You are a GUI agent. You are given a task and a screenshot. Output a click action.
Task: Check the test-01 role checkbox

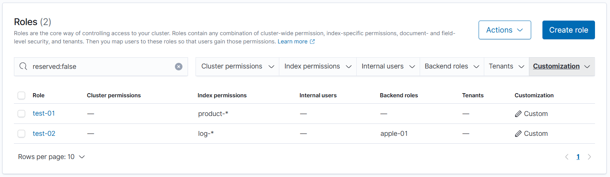click(21, 114)
